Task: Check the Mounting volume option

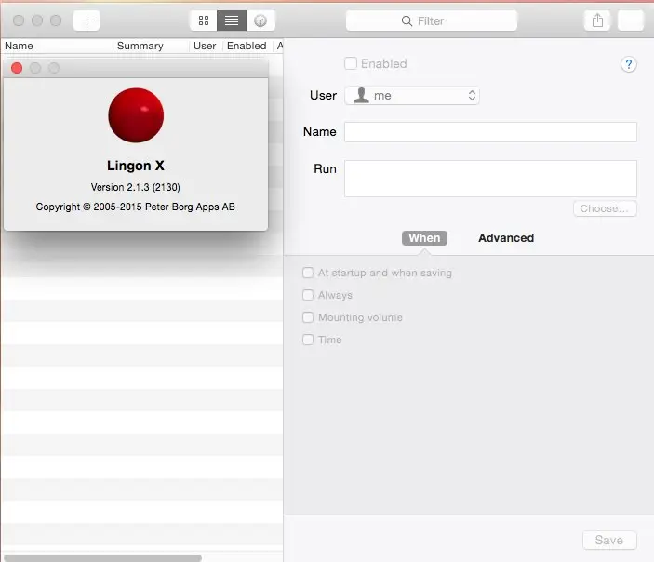Action: 308,317
